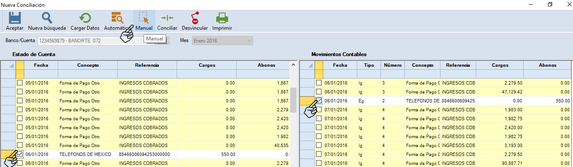Screen dimensions: 573x167
Task: Expand Estado de Cuenta grid corner selector
Action: [8, 65]
